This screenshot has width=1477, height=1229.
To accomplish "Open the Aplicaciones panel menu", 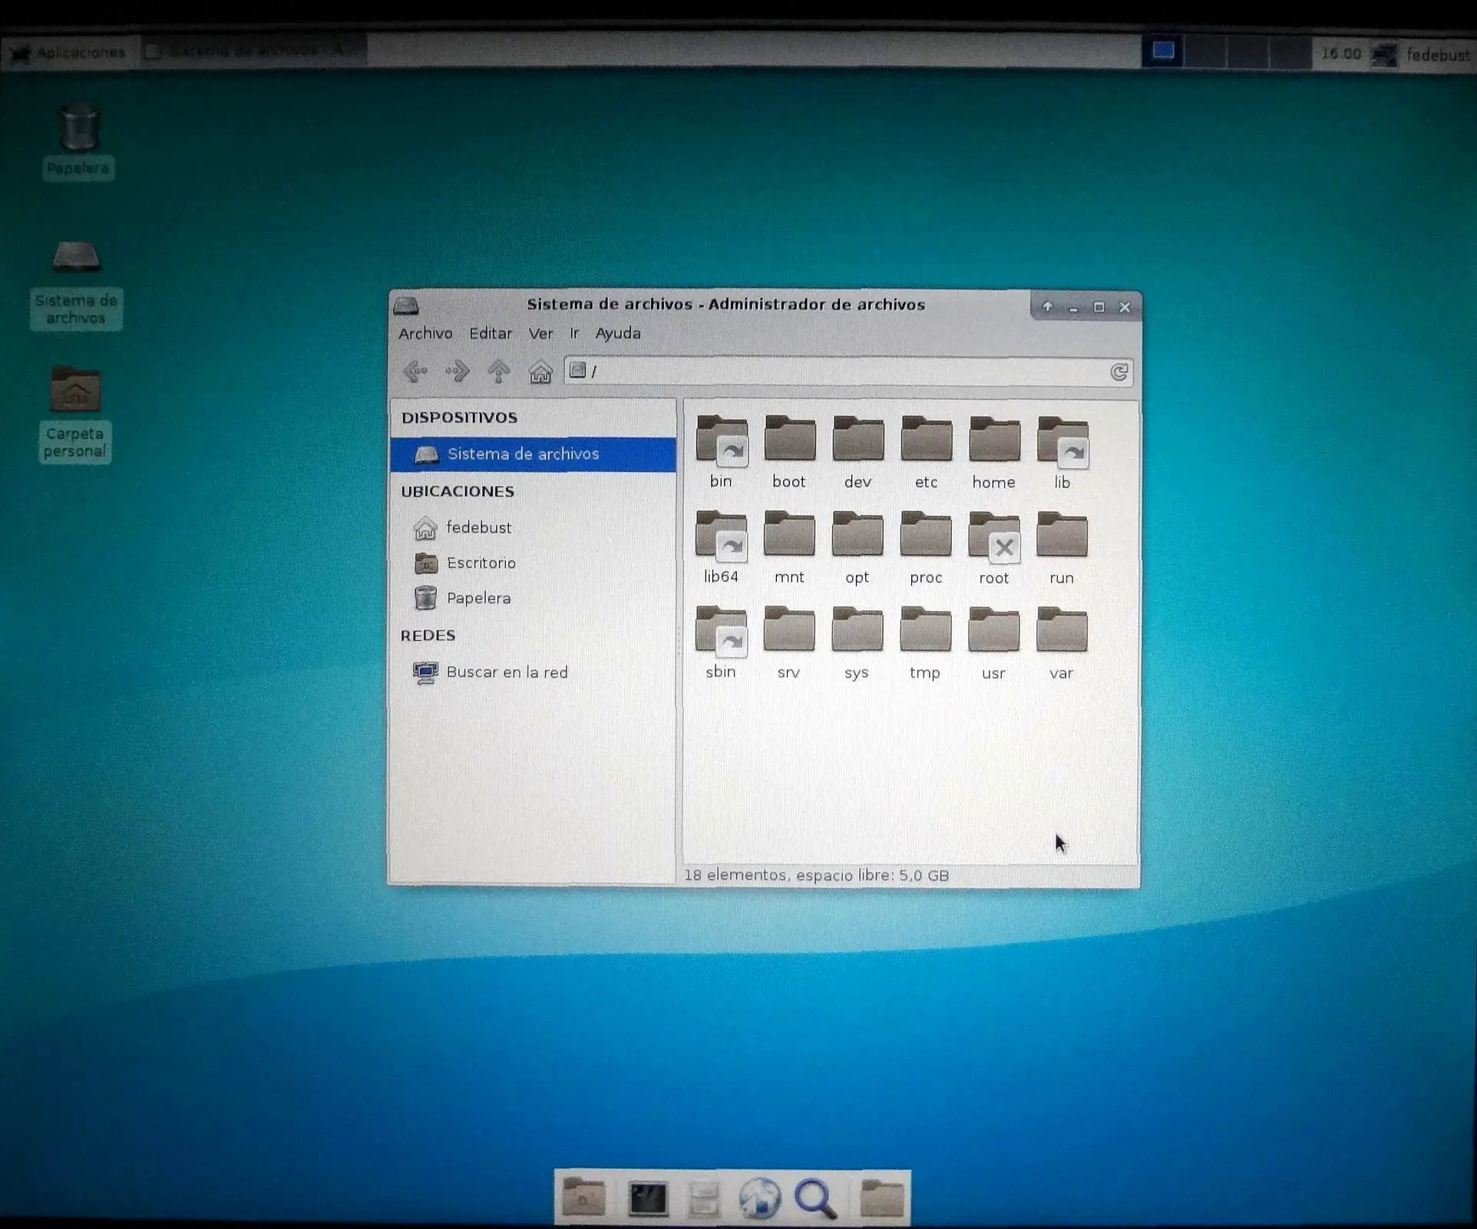I will [68, 52].
